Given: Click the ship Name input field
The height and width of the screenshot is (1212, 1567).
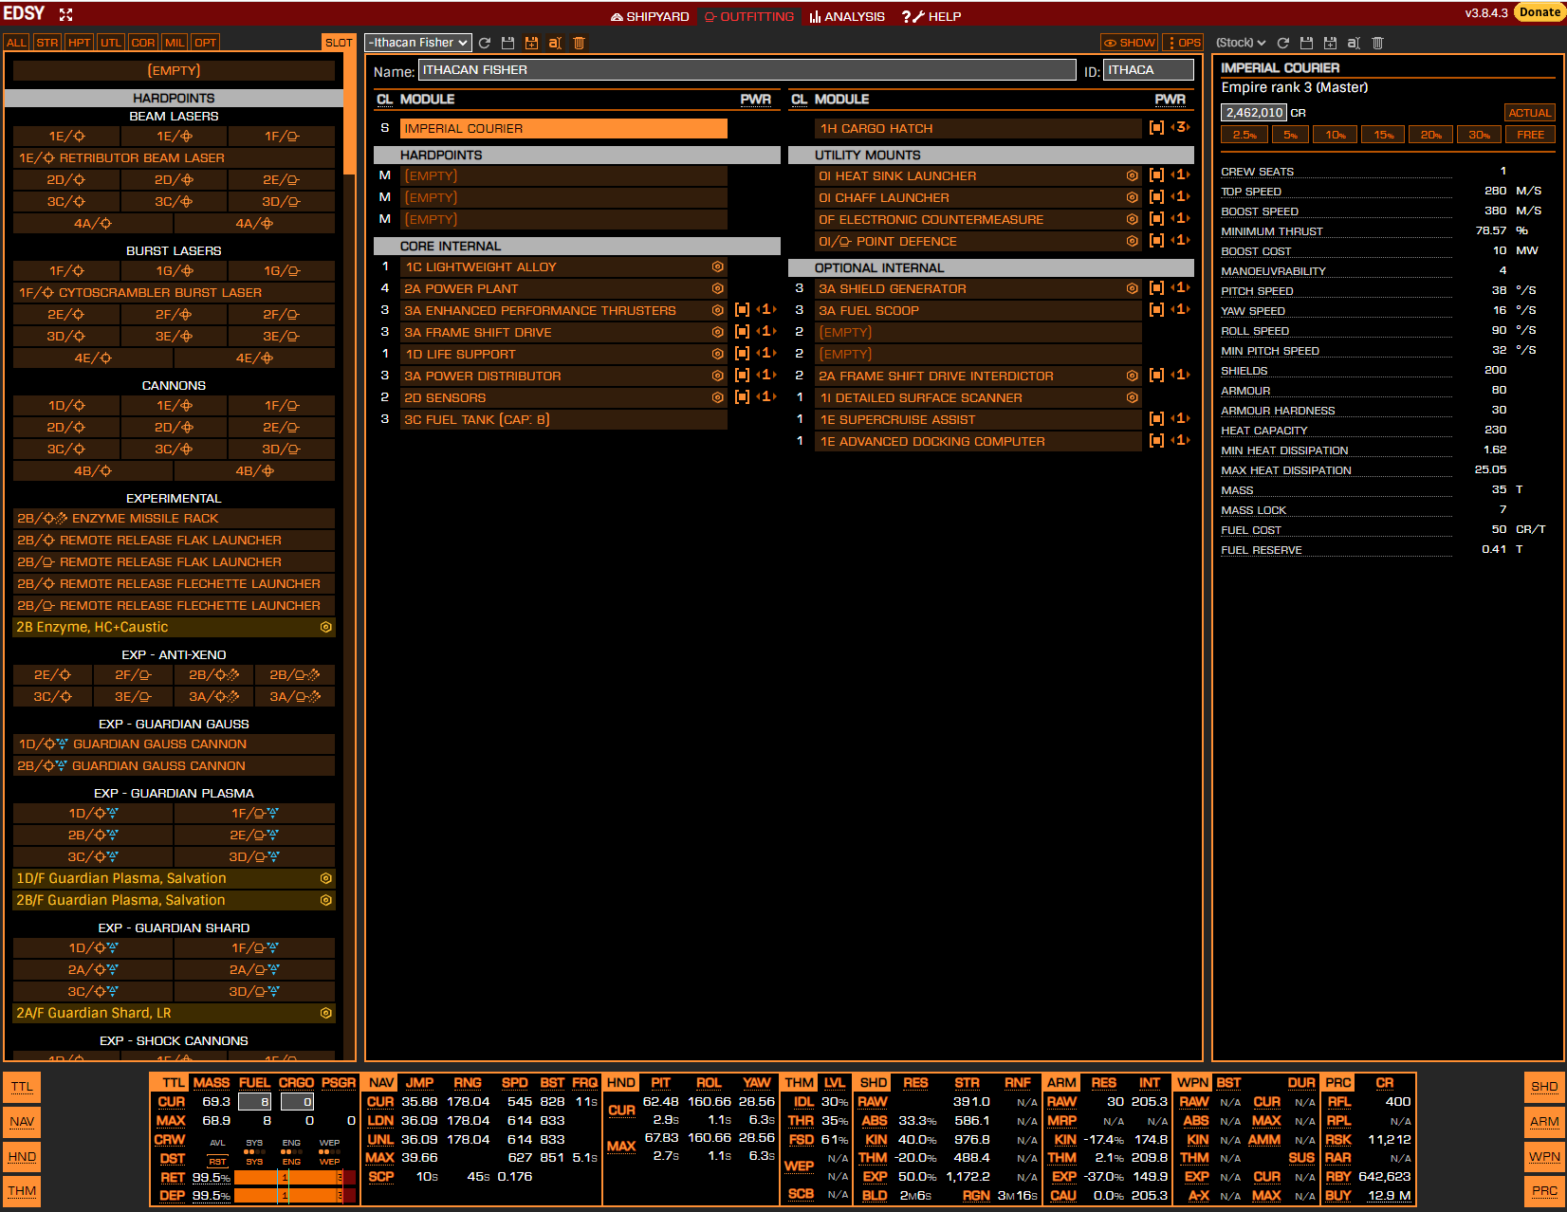Looking at the screenshot, I should [747, 70].
